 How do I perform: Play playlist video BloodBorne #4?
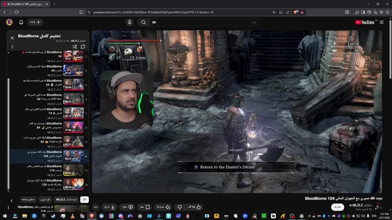pos(49,71)
